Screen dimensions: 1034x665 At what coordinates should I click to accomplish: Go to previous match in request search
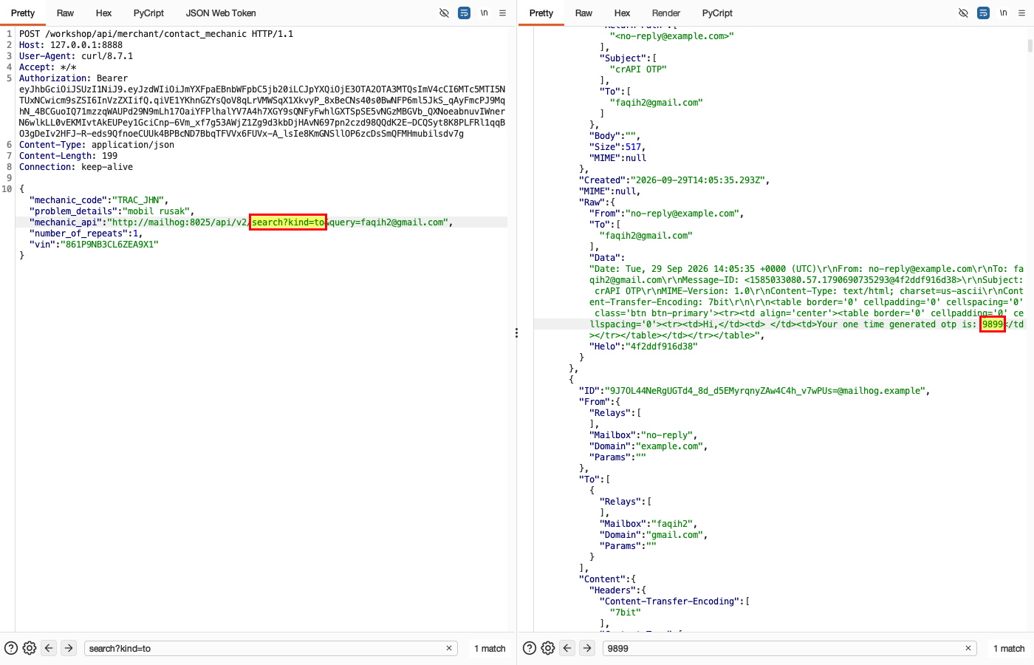pos(49,648)
